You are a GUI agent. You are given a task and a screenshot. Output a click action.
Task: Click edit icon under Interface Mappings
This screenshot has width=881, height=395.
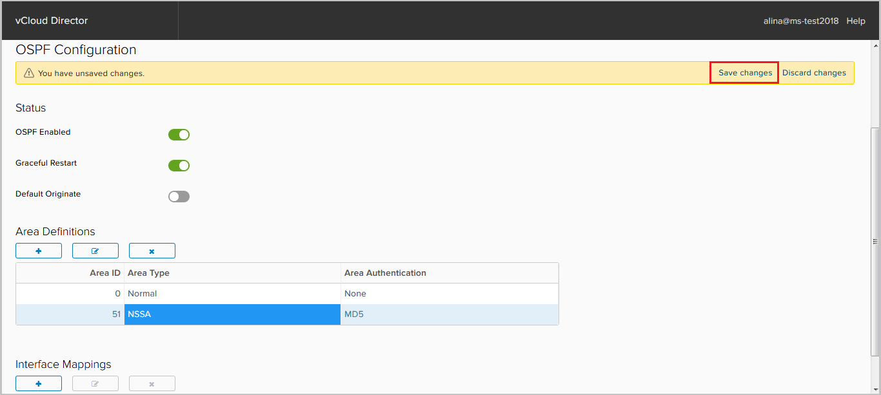coord(95,383)
